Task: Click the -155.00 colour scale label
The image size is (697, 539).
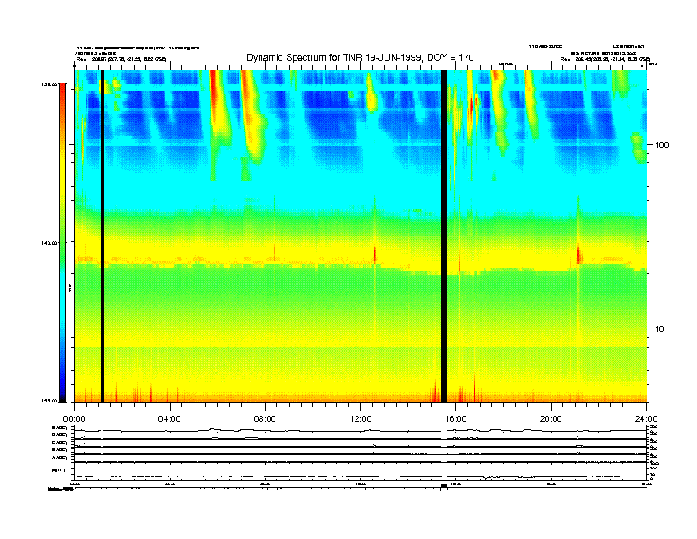Action: [49, 401]
